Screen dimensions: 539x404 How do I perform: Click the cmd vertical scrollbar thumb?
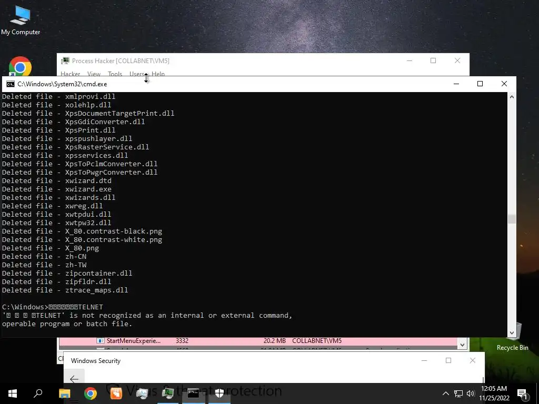(x=512, y=219)
